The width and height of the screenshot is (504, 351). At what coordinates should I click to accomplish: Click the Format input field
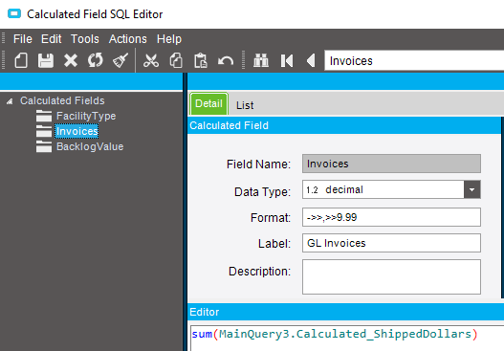click(x=391, y=217)
